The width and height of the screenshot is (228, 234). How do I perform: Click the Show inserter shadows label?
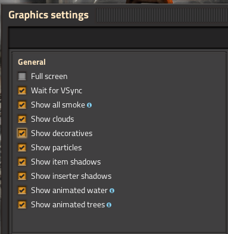pos(71,176)
